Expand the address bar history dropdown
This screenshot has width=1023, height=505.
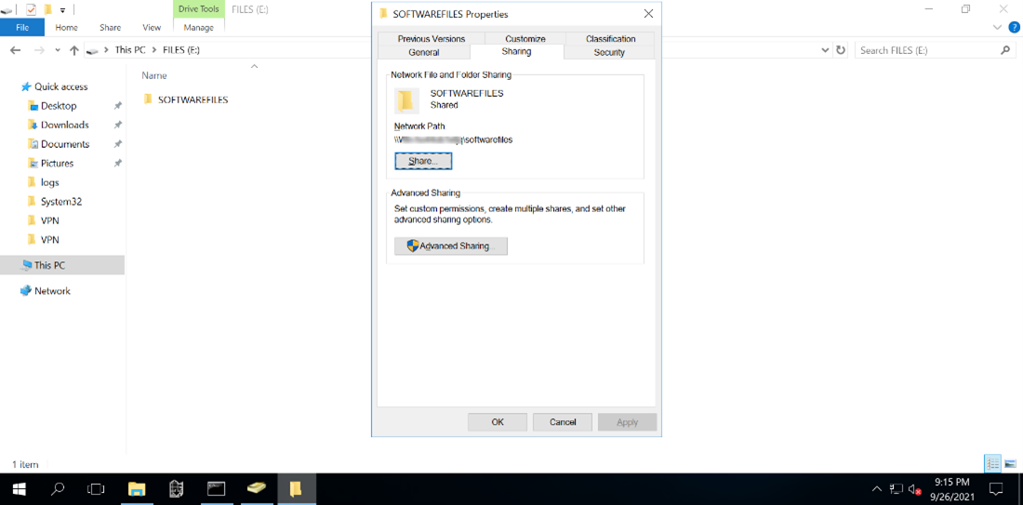click(827, 50)
